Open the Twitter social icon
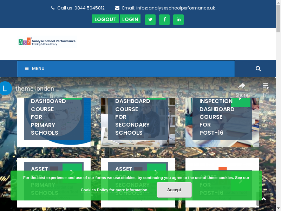The width and height of the screenshot is (281, 211). click(150, 20)
